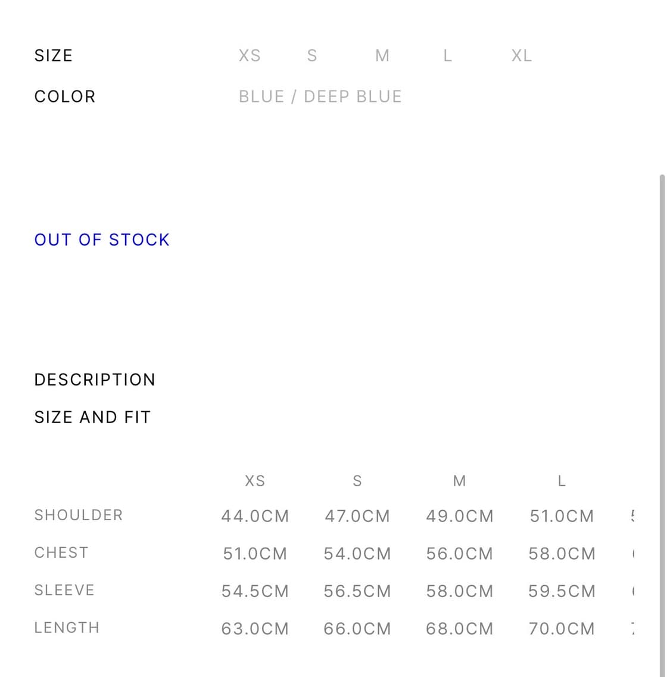Click the XS column header in table
Viewport: 670px width, 677px height.
pos(255,481)
